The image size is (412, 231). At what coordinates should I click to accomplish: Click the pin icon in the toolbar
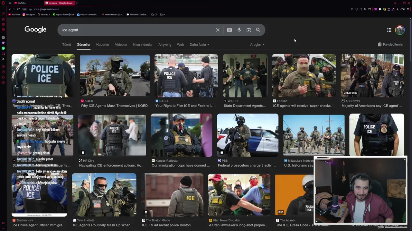tap(357, 9)
